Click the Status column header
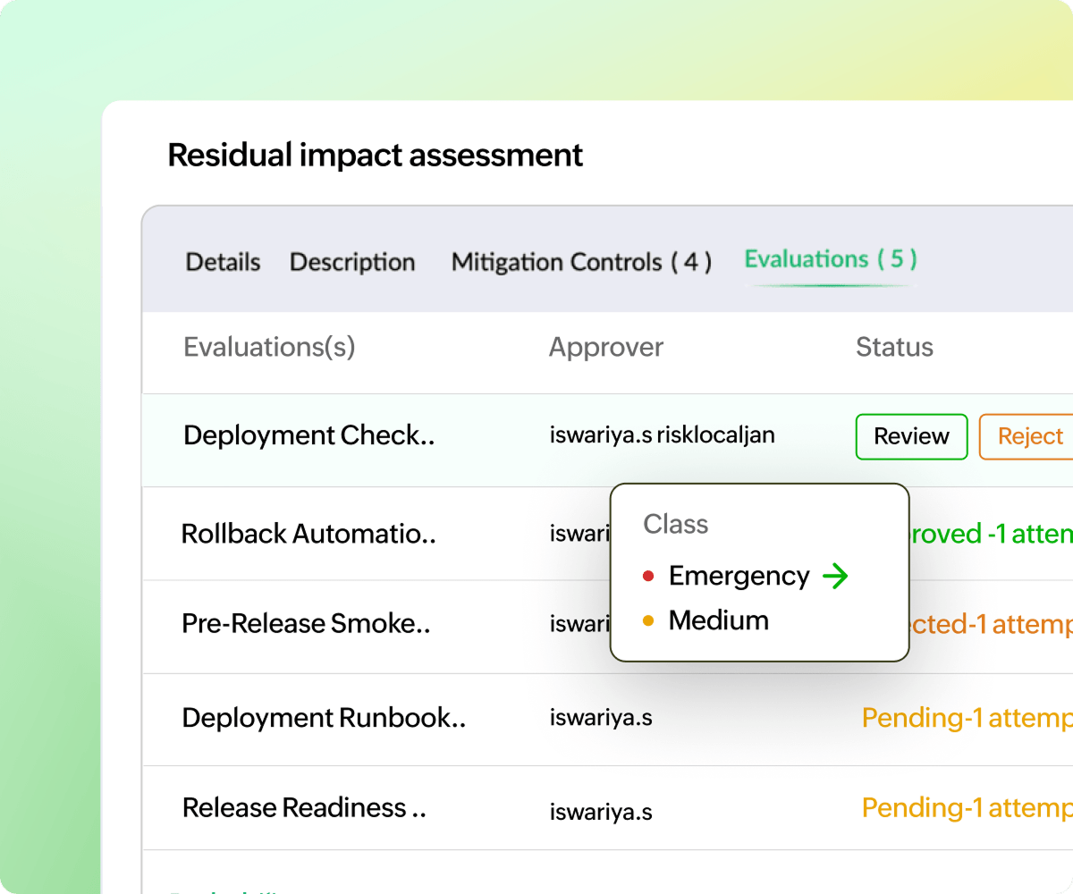This screenshot has height=894, width=1073. coord(894,347)
